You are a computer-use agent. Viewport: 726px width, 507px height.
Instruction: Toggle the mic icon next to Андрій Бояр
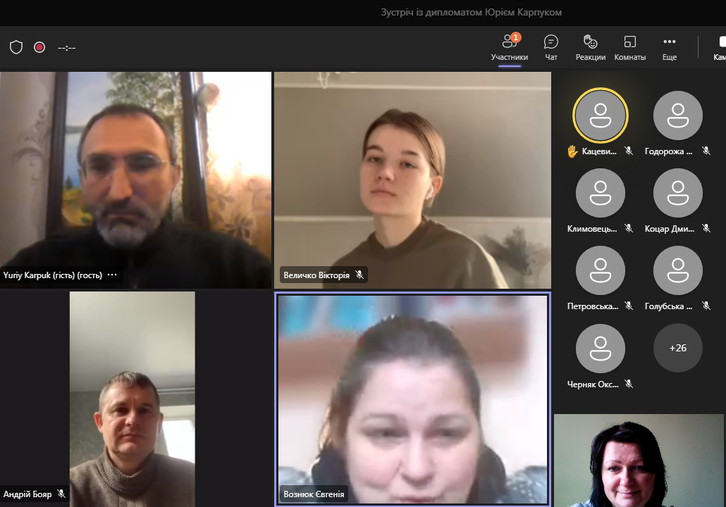(x=59, y=494)
